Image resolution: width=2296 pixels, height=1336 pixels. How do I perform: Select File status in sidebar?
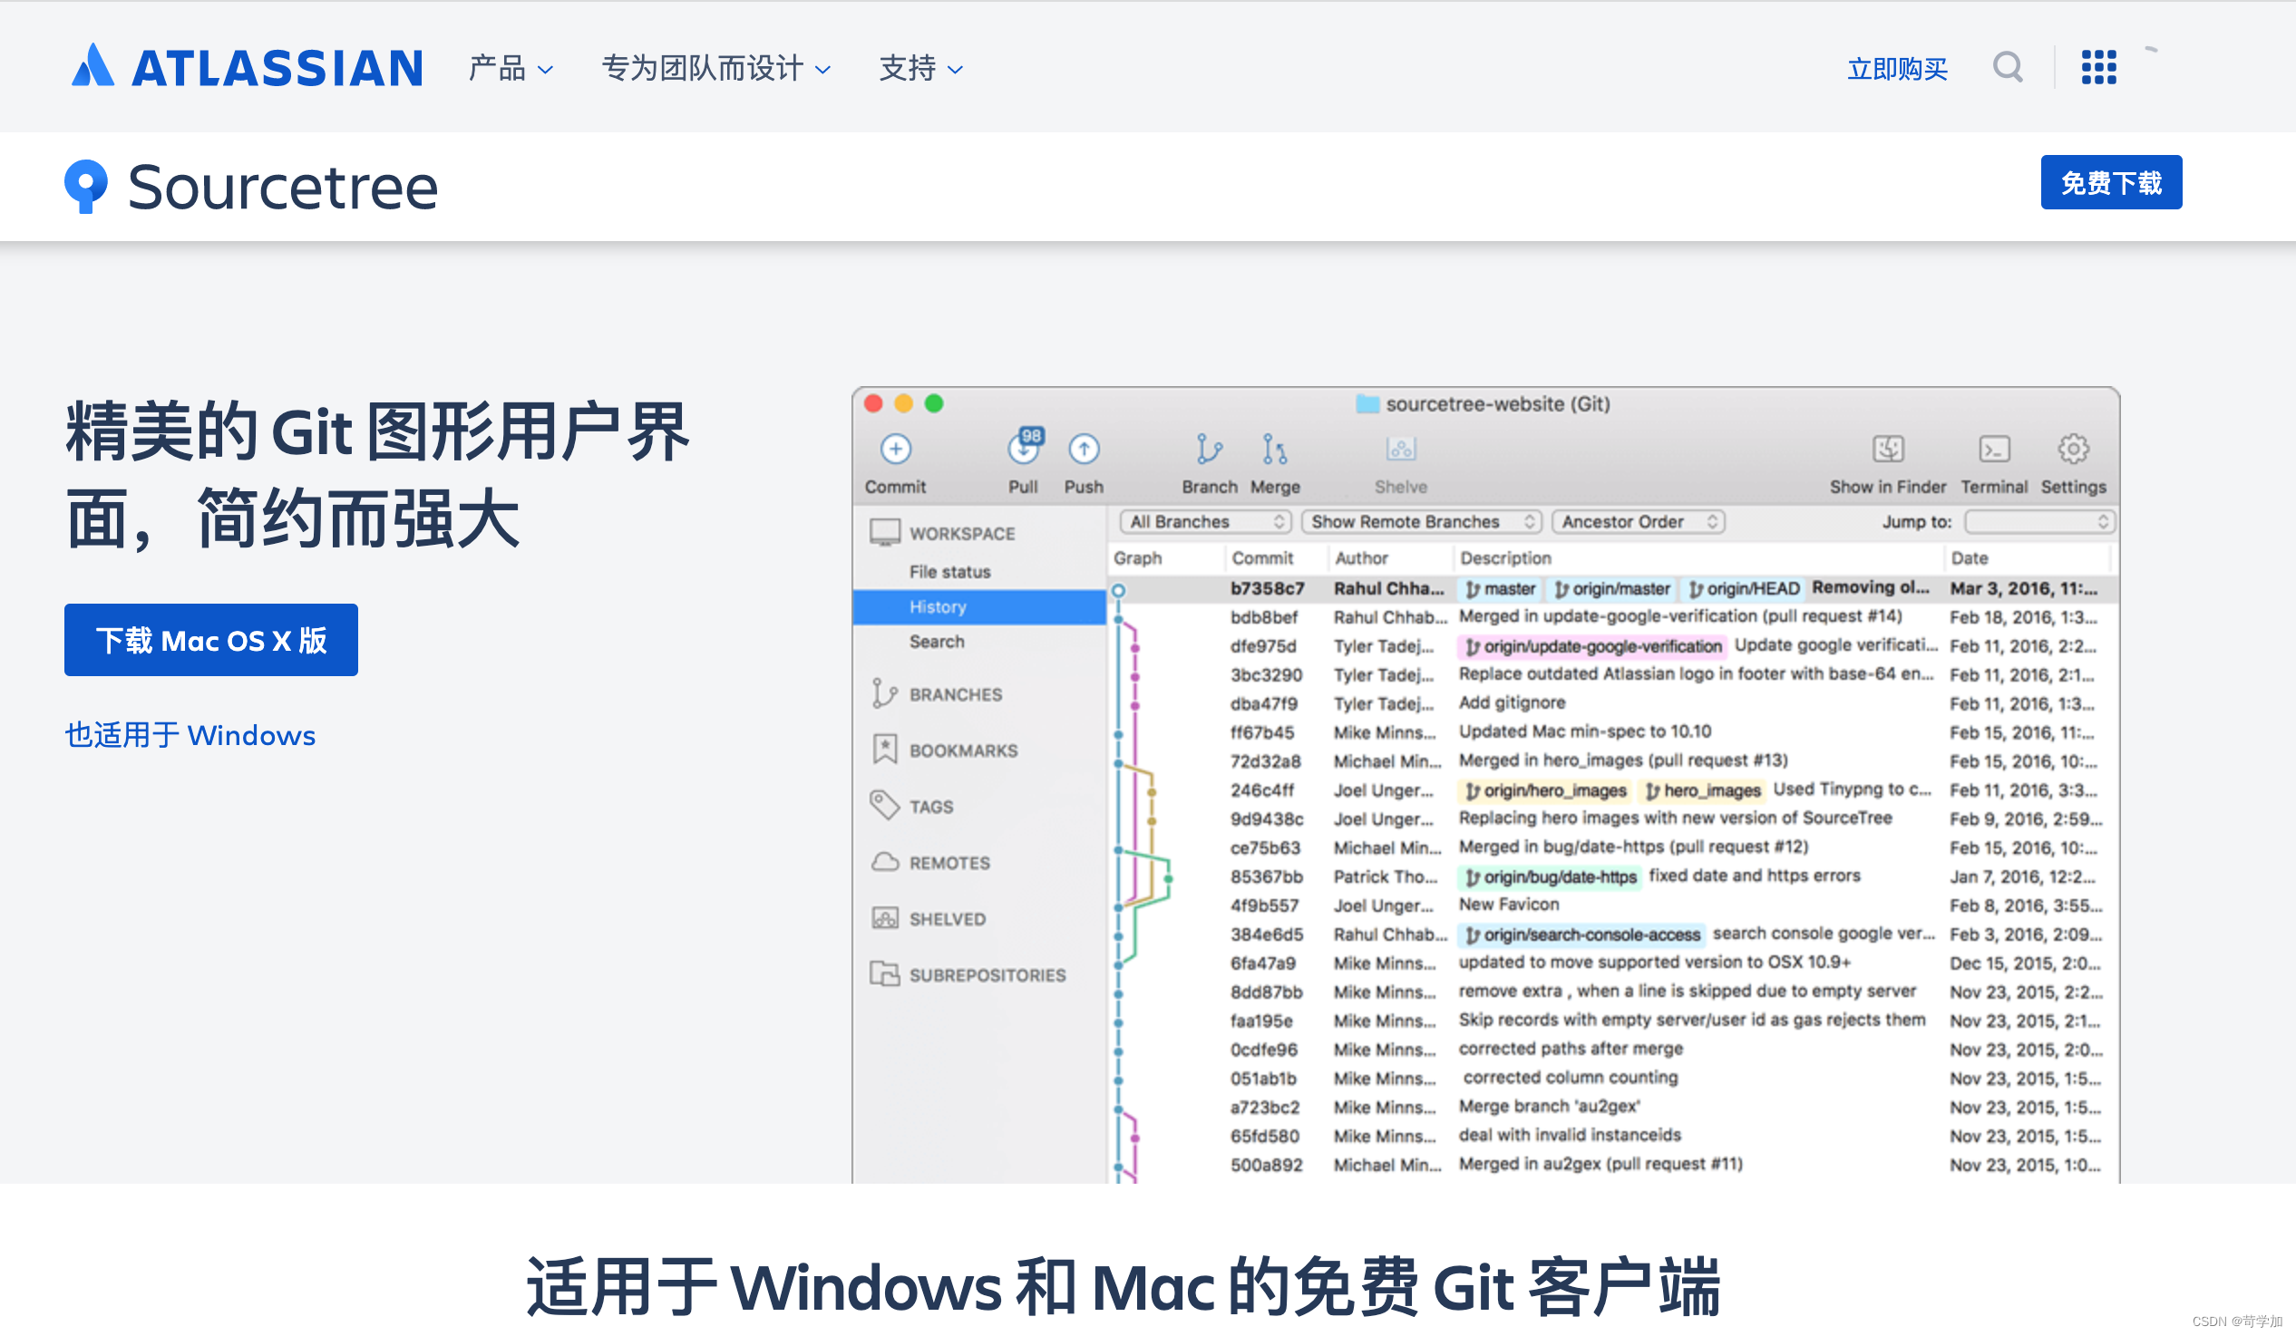coord(949,572)
